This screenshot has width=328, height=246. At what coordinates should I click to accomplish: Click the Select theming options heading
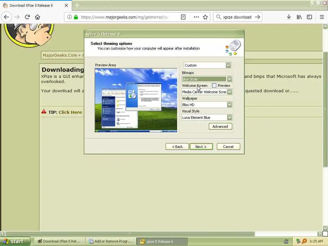coord(111,44)
